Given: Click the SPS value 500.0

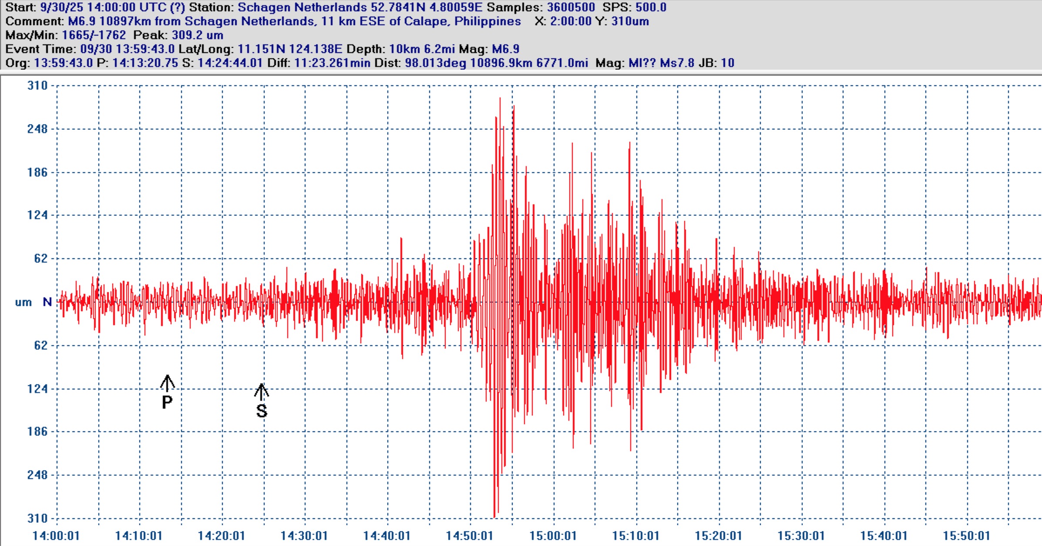Looking at the screenshot, I should click(x=650, y=7).
